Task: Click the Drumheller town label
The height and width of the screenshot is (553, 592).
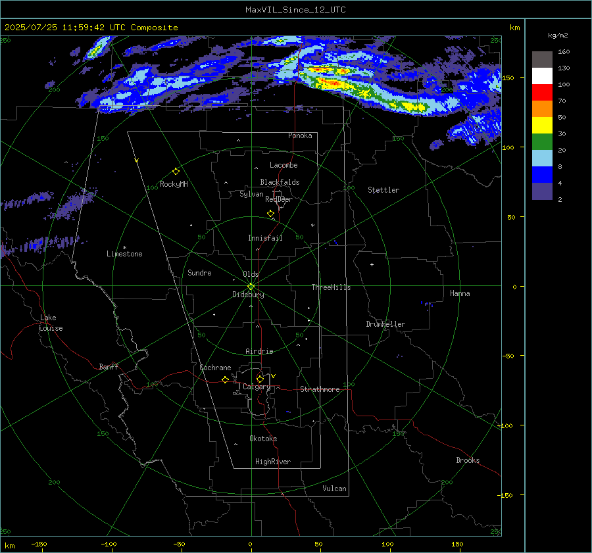Action: (385, 324)
